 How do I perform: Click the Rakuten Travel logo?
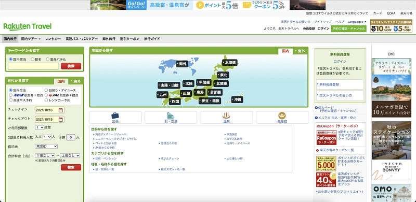click(28, 27)
